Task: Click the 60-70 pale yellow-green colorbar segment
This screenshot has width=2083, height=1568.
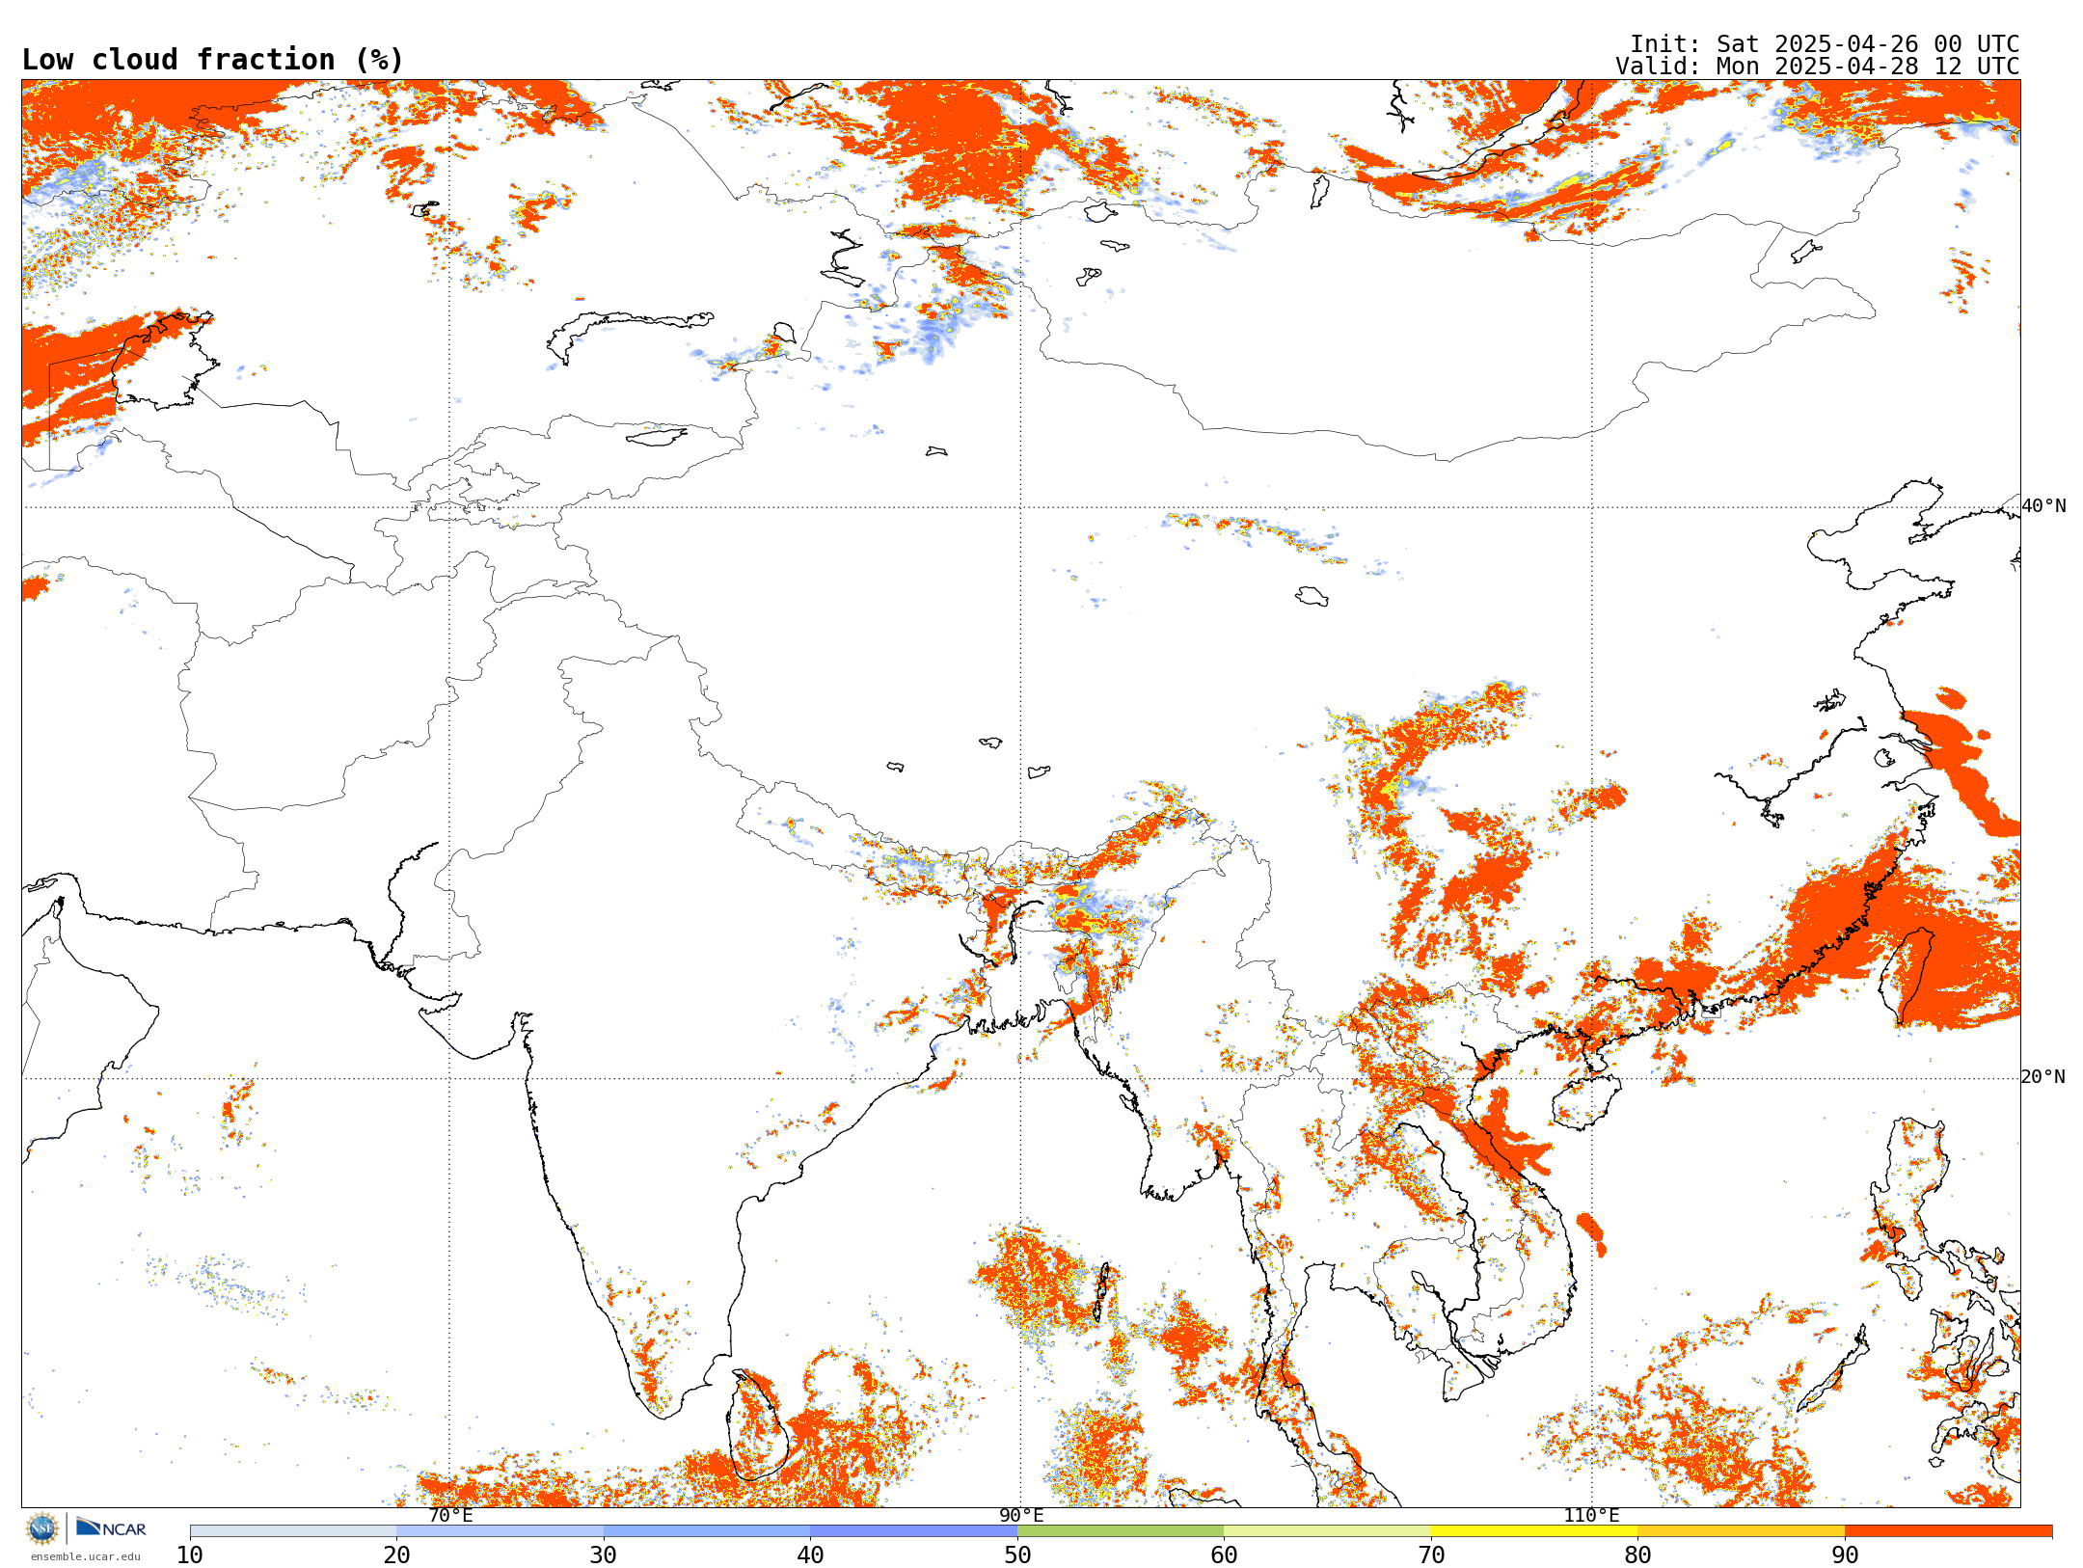Action: (x=1328, y=1531)
